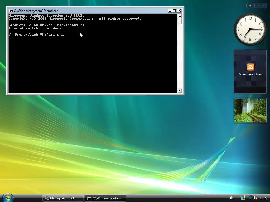Screen dimensions: 270x202
Task: Click the cmd scrollbar down arrow
Action: point(180,90)
